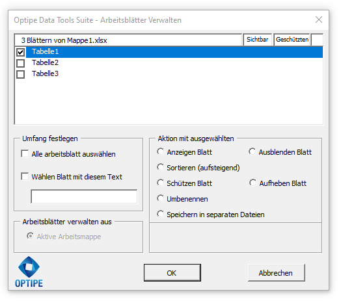Image resolution: width=341 pixels, height=301 pixels.
Task: Choose the Umbenennen action
Action: click(160, 198)
